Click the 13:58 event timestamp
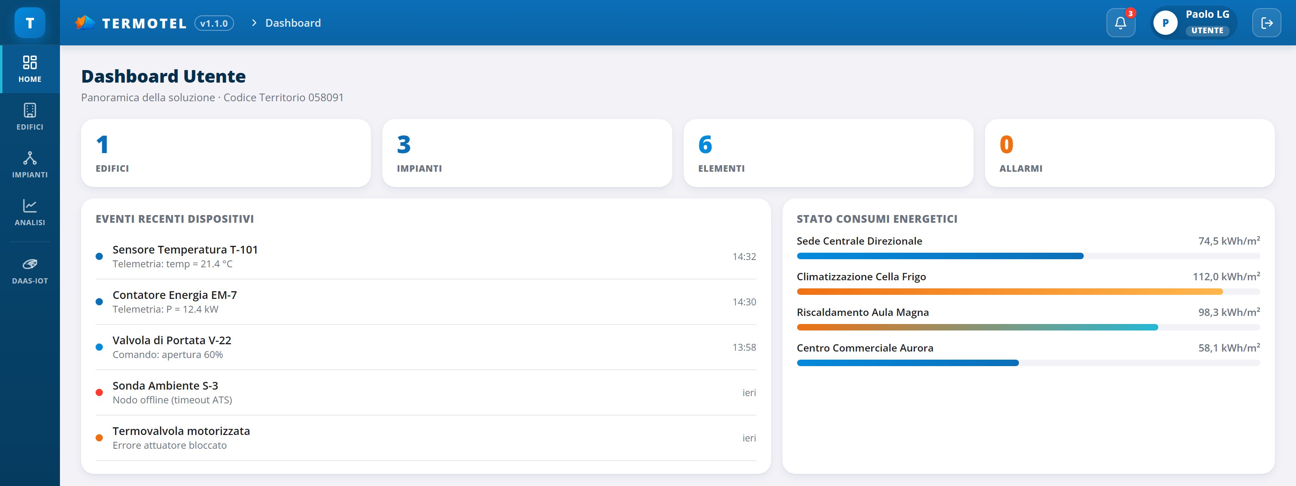 point(744,347)
